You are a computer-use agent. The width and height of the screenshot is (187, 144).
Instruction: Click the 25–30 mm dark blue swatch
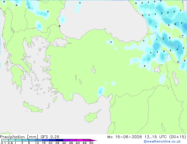point(59,140)
